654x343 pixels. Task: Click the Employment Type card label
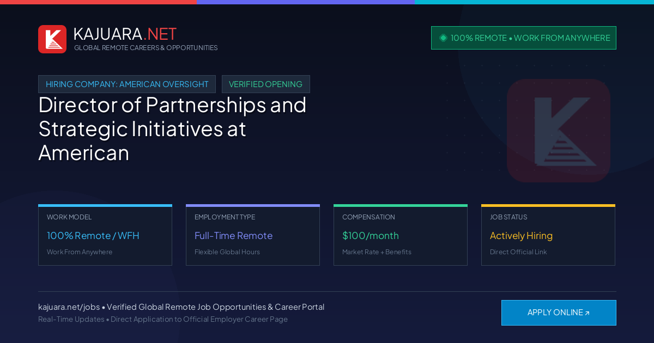225,217
